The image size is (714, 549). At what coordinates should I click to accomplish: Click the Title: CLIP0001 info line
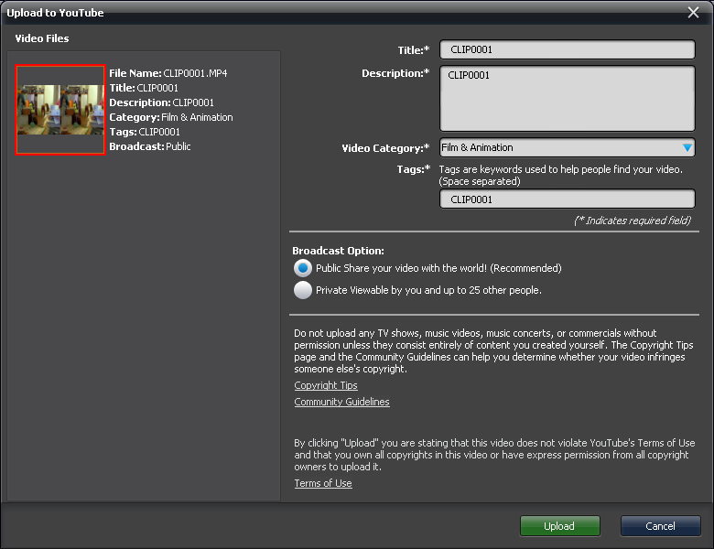pos(144,88)
